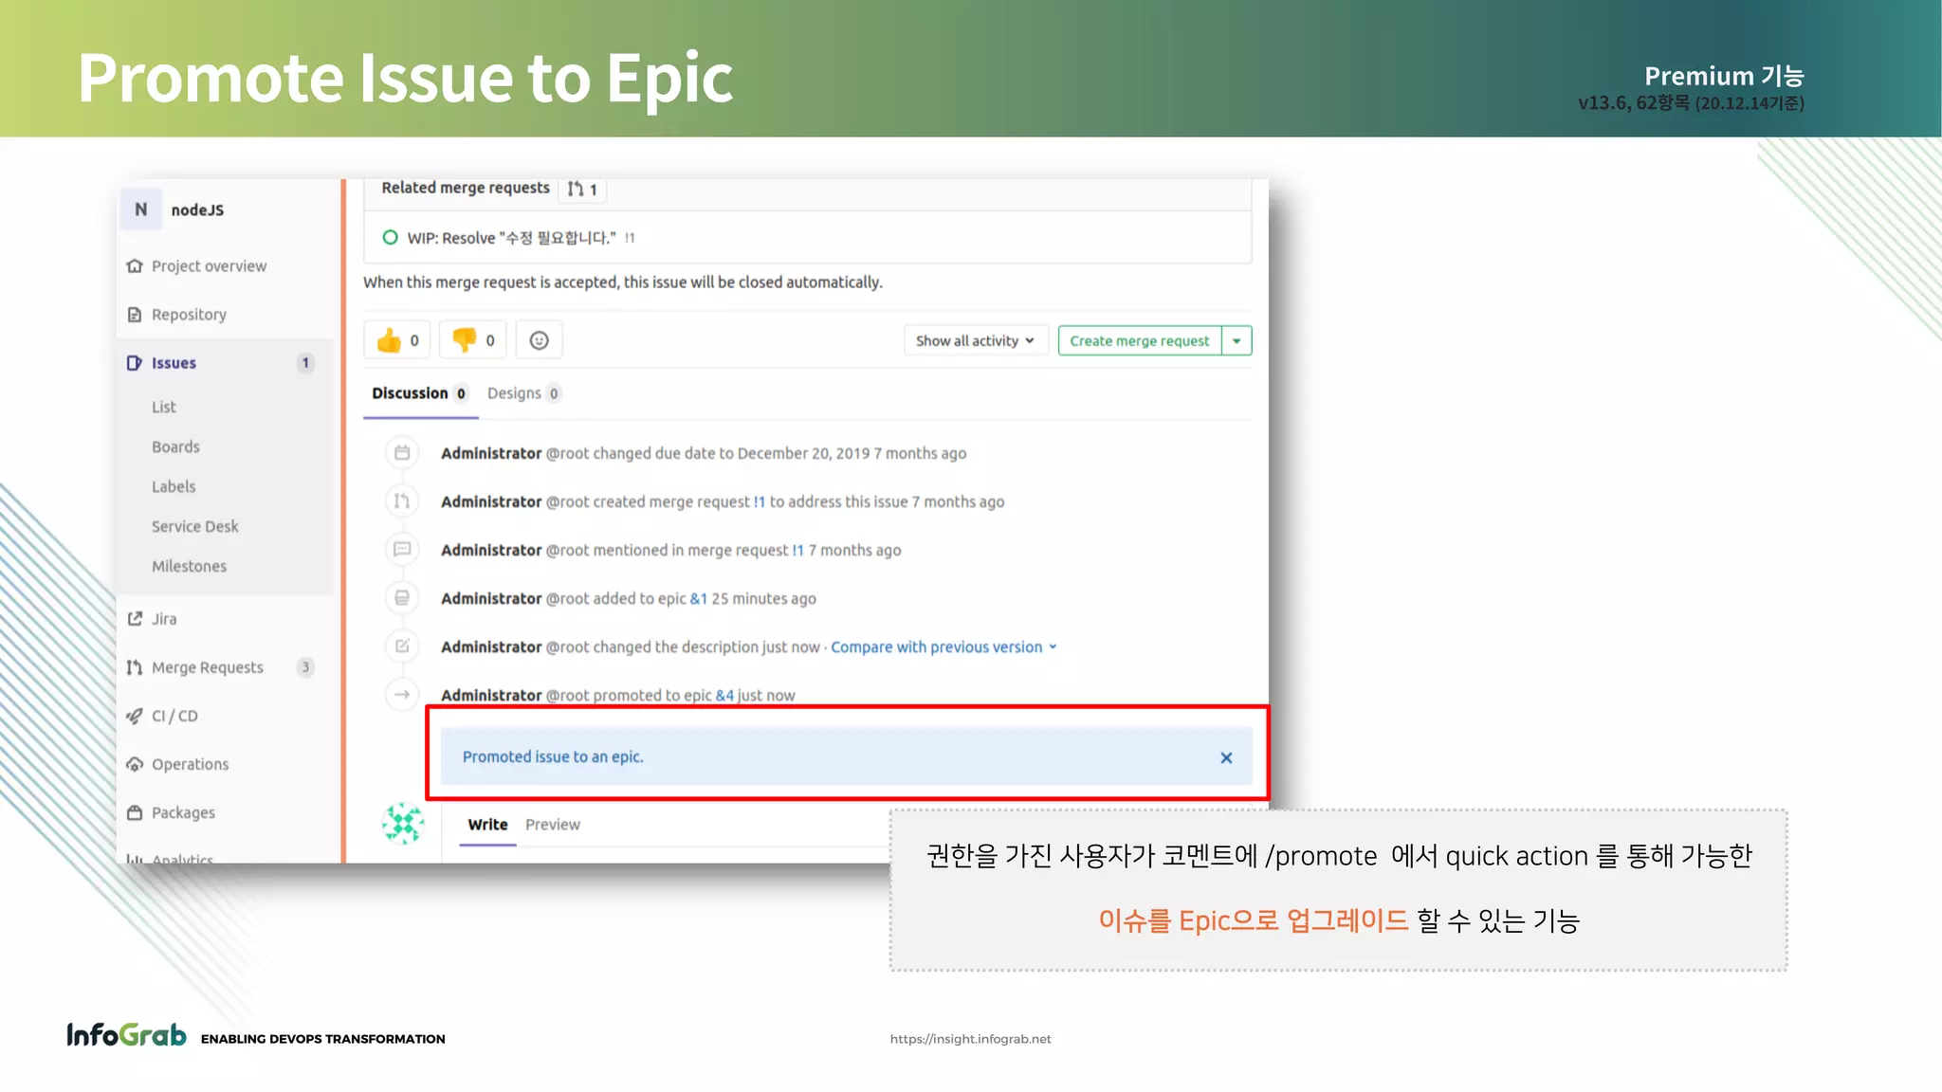The width and height of the screenshot is (1942, 1092).
Task: Open the WIP: Resolve merge request link
Action: (512, 238)
